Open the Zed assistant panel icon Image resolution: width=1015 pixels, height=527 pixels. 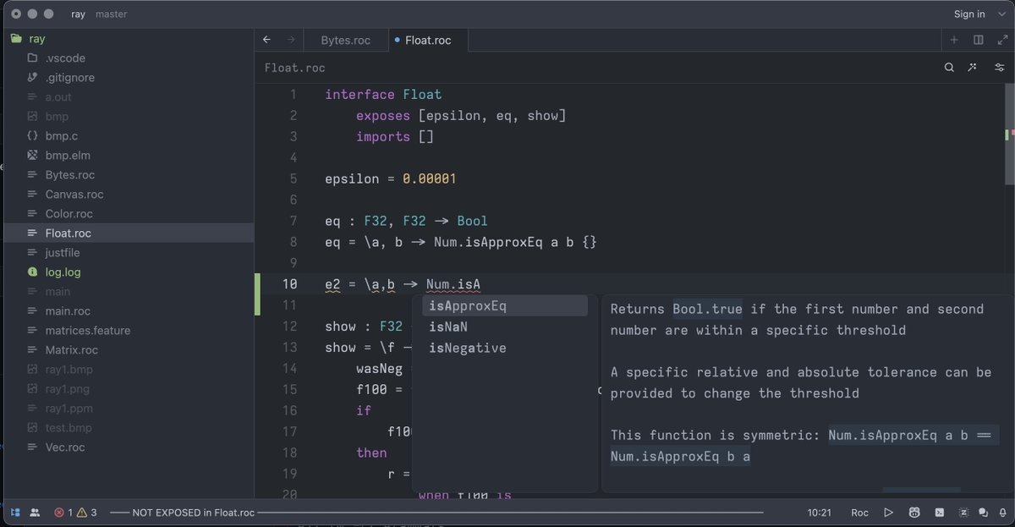pos(963,513)
